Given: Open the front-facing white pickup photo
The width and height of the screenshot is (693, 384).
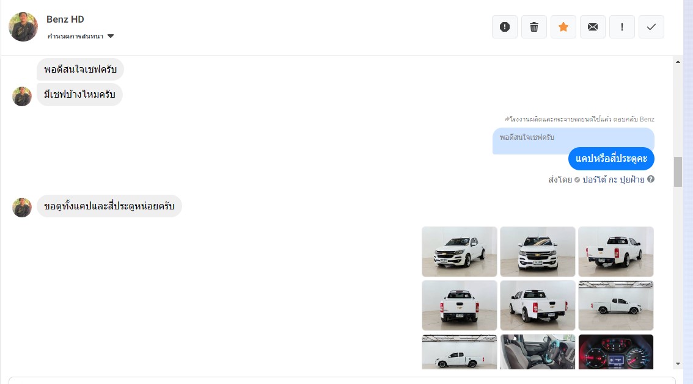Looking at the screenshot, I should pyautogui.click(x=538, y=252).
